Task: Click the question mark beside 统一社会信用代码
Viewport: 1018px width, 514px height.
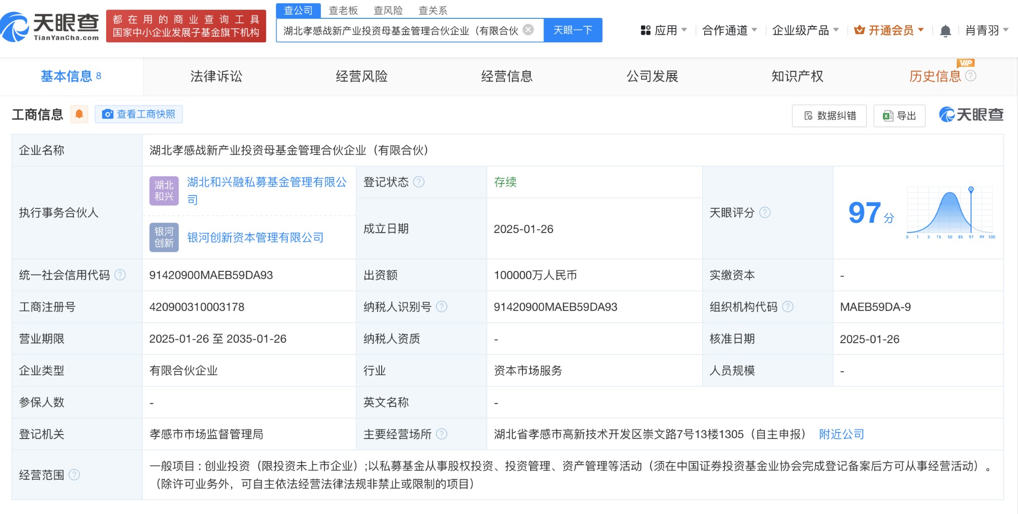Action: click(120, 275)
